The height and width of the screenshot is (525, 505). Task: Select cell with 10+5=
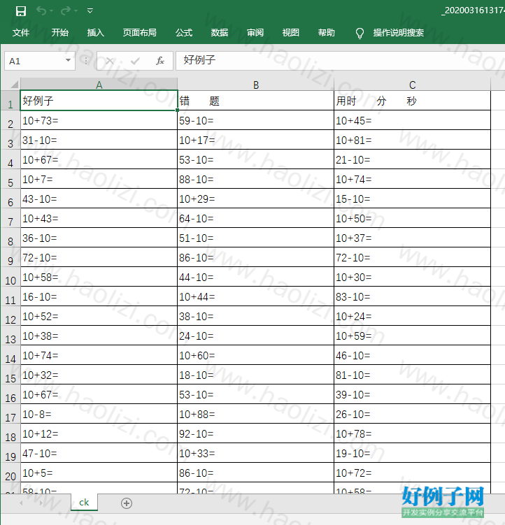(x=99, y=473)
